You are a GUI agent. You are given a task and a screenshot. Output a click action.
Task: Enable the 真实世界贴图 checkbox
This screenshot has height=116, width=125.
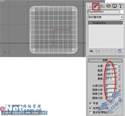coord(90,112)
